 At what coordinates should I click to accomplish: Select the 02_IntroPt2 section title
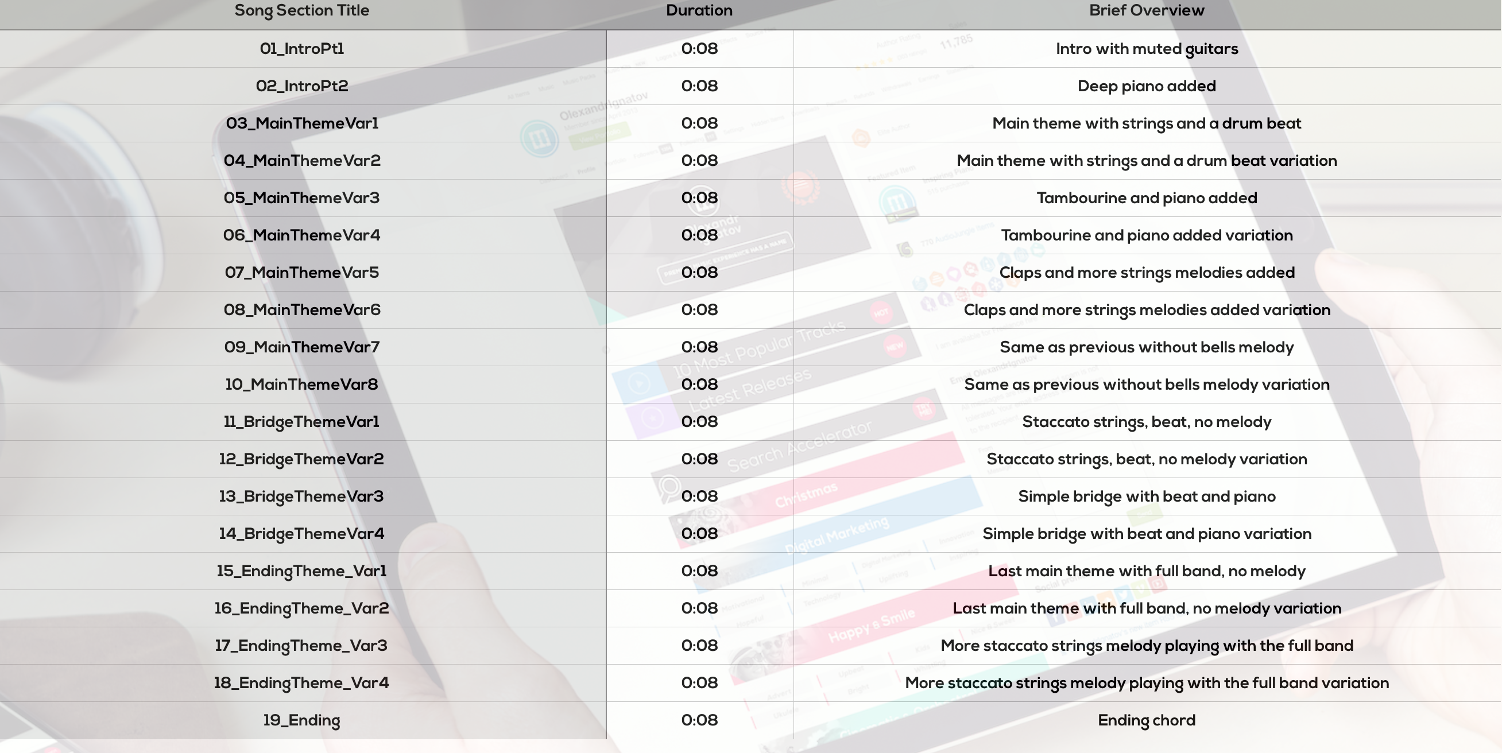[x=301, y=86]
